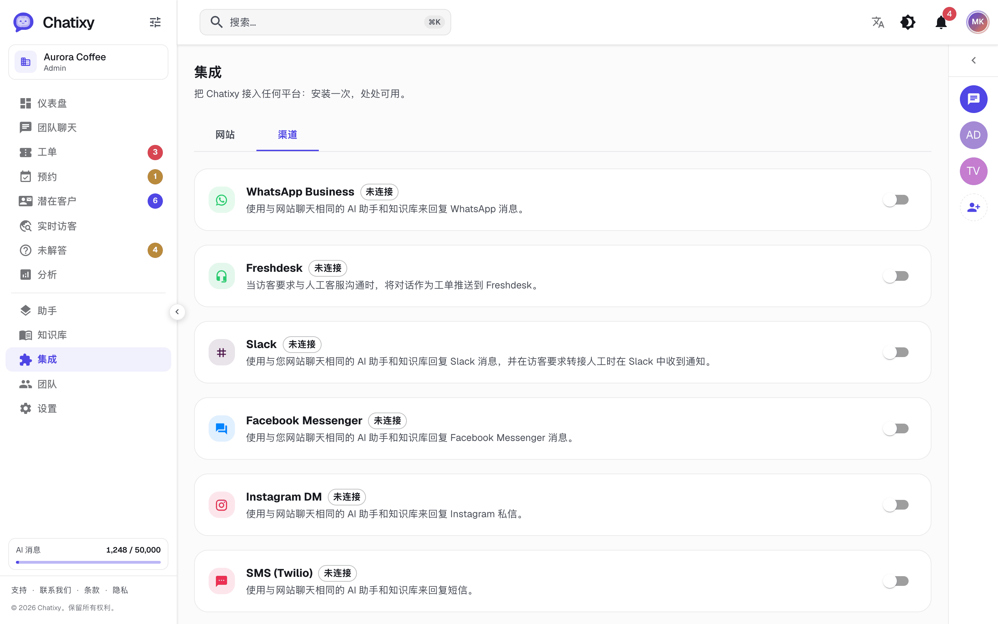Click the SMS (Twilio) message icon
Viewport: 998px width, 624px height.
tap(221, 581)
